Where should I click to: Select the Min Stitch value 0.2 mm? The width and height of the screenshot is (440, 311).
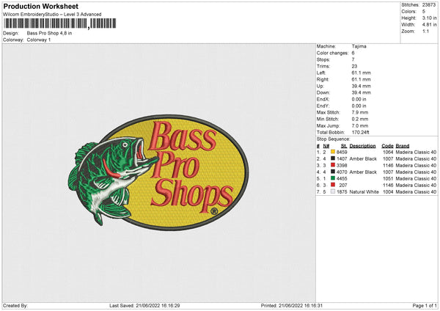[x=360, y=119]
